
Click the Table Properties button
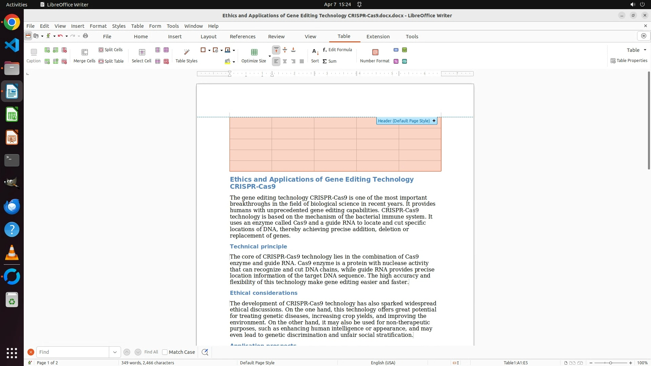[629, 61]
